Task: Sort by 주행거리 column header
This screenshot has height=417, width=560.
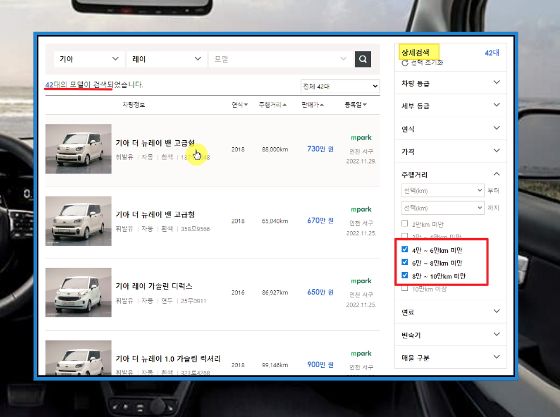Action: pyautogui.click(x=273, y=104)
